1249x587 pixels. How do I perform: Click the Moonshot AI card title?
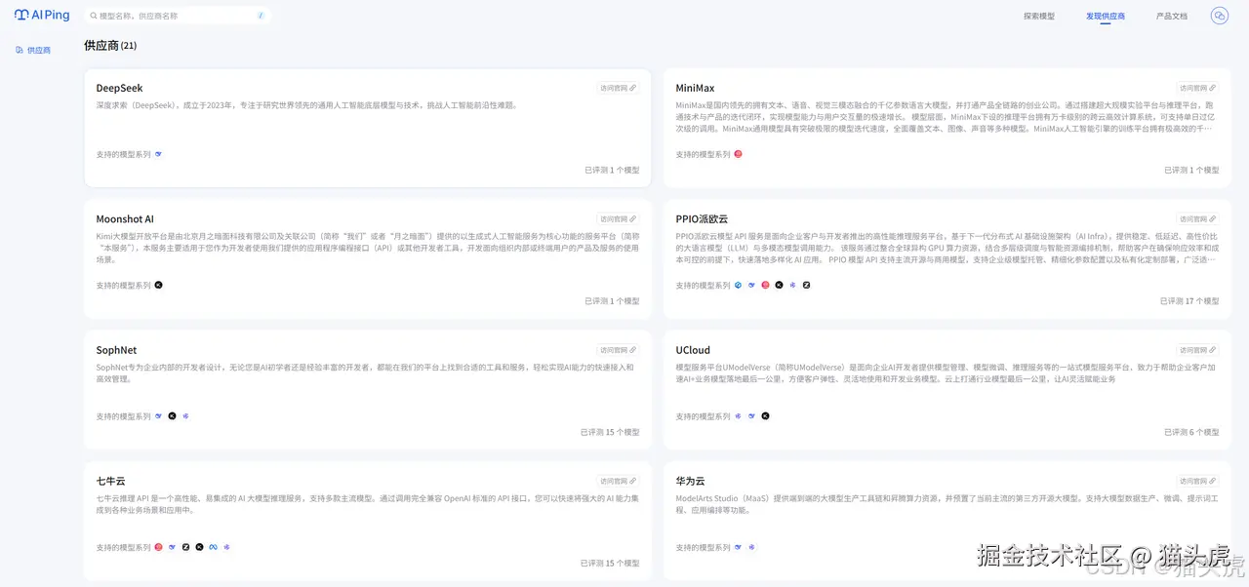click(x=125, y=218)
